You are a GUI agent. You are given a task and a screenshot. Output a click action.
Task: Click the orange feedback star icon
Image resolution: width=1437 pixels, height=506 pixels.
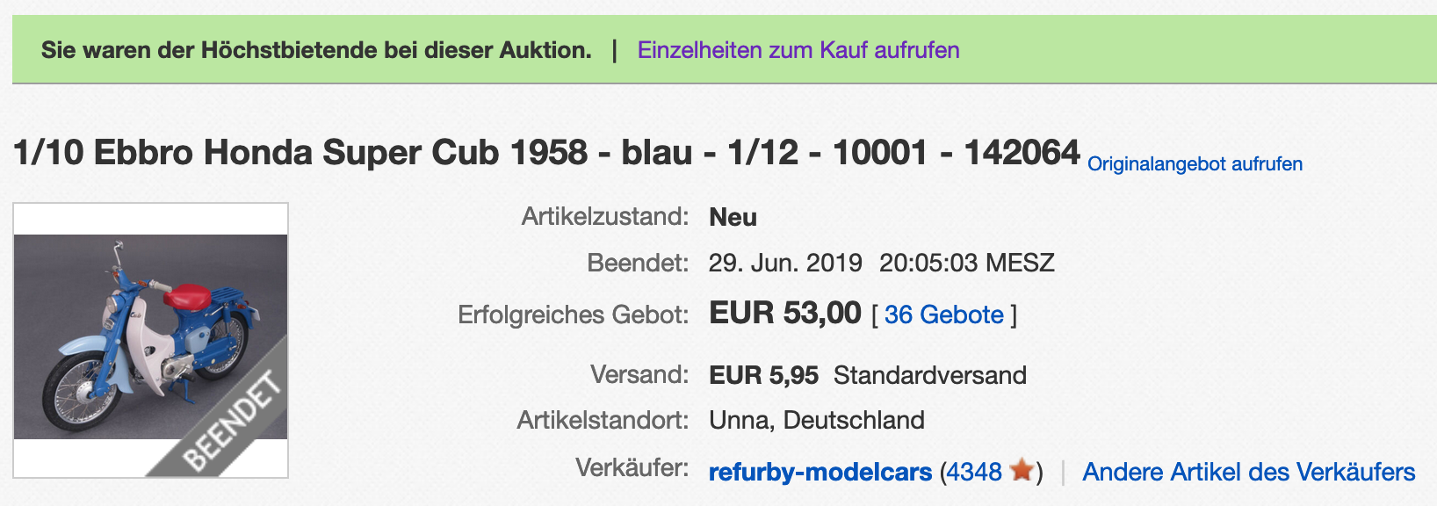pos(1022,471)
